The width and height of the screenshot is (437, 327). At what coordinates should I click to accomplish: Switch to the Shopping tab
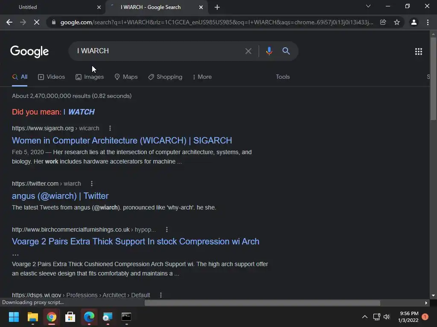click(165, 77)
